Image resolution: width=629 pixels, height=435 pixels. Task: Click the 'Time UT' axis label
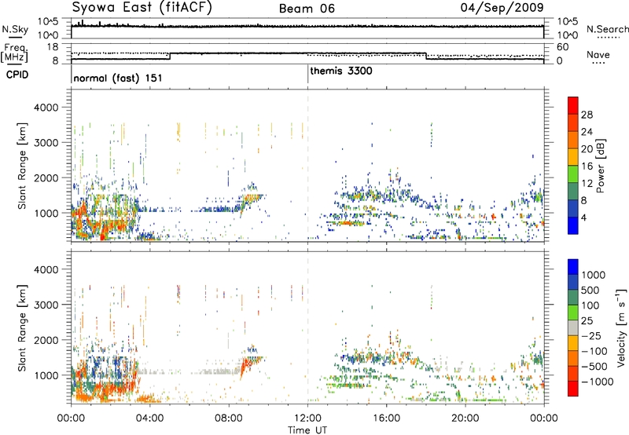307,430
